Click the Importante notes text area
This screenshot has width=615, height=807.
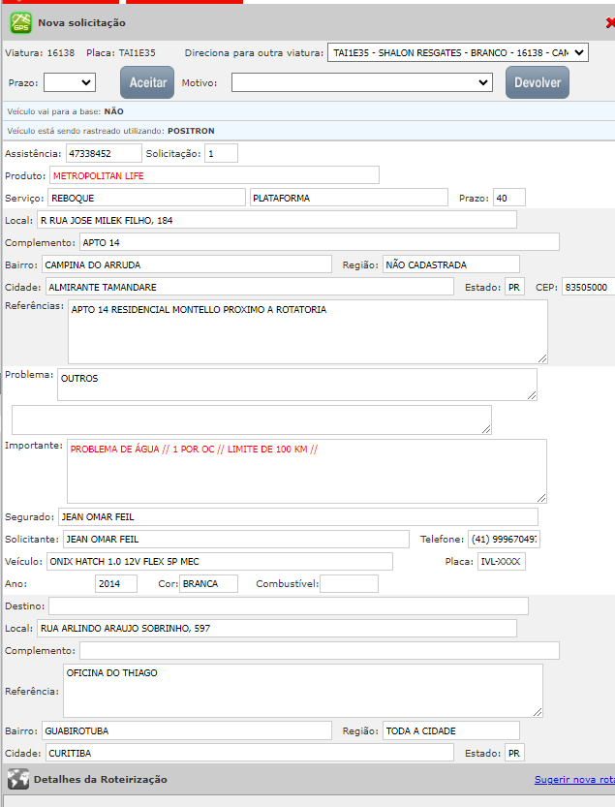(x=307, y=471)
